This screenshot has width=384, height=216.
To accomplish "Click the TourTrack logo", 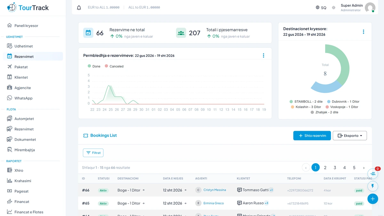I will click(x=28, y=8).
